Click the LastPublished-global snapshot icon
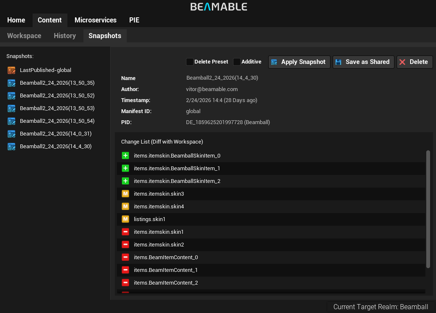 [x=11, y=70]
